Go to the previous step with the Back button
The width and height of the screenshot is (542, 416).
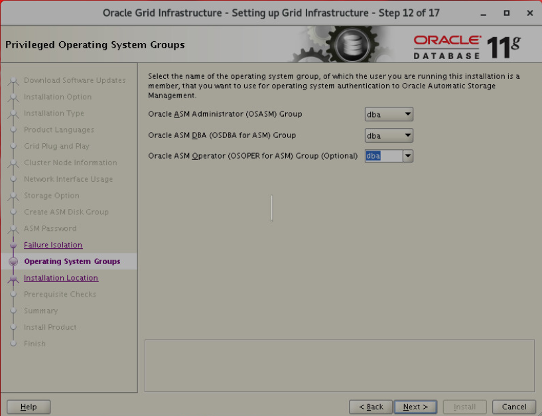tap(371, 407)
